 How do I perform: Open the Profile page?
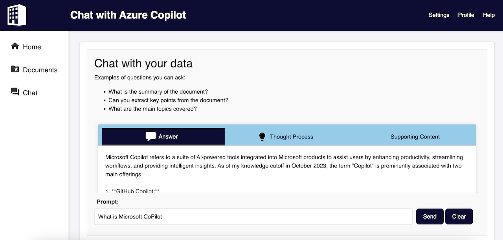tap(466, 15)
